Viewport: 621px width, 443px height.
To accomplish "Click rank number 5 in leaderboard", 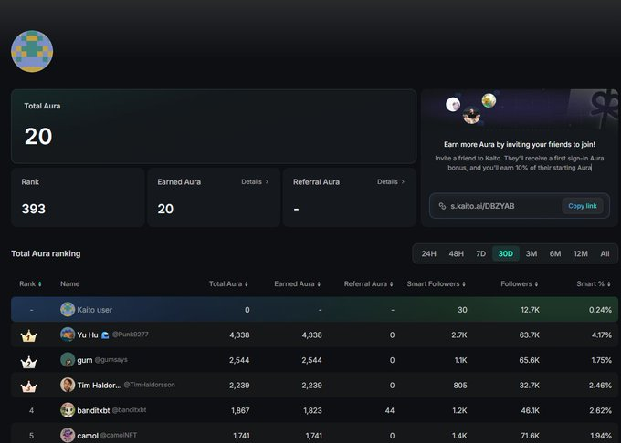I will (31, 436).
